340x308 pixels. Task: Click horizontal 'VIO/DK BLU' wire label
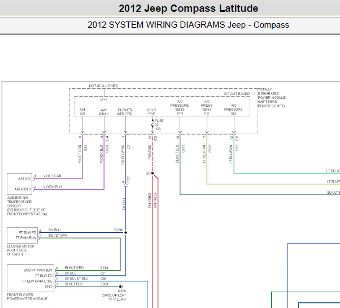click(53, 186)
